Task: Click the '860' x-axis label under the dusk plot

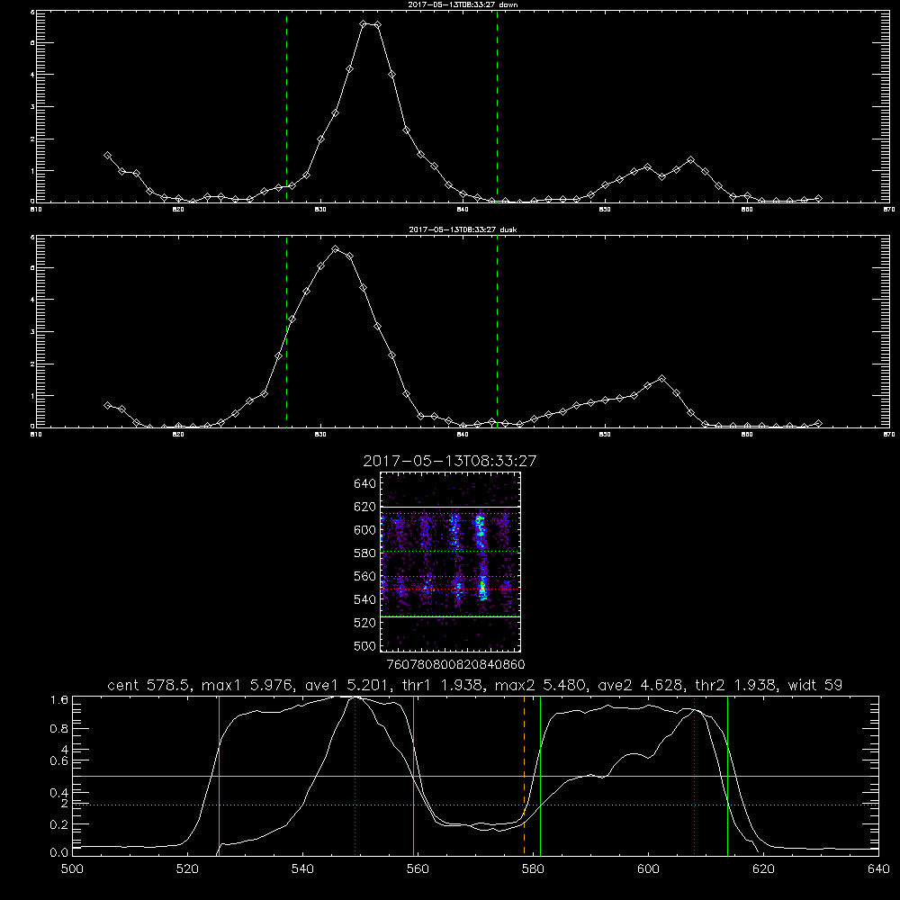Action: tap(747, 435)
